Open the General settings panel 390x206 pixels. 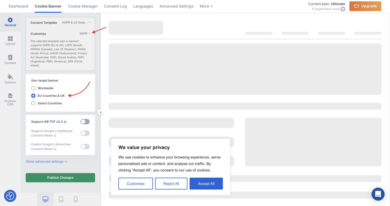[x=10, y=22]
